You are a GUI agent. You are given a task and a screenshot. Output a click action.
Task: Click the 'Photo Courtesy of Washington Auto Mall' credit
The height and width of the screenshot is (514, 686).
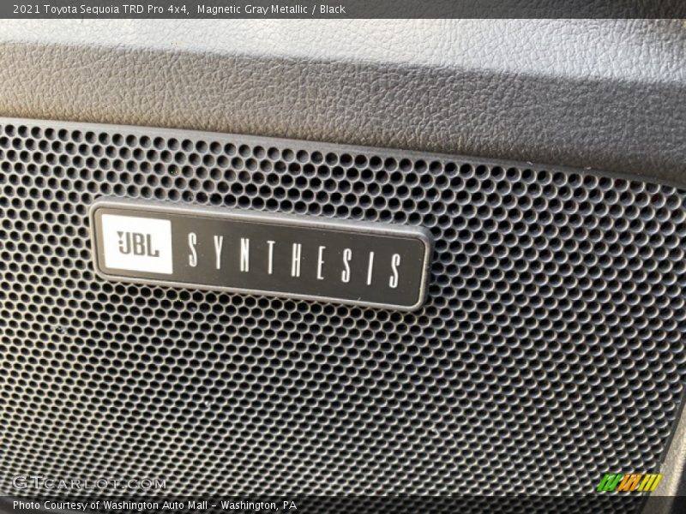click(x=111, y=505)
